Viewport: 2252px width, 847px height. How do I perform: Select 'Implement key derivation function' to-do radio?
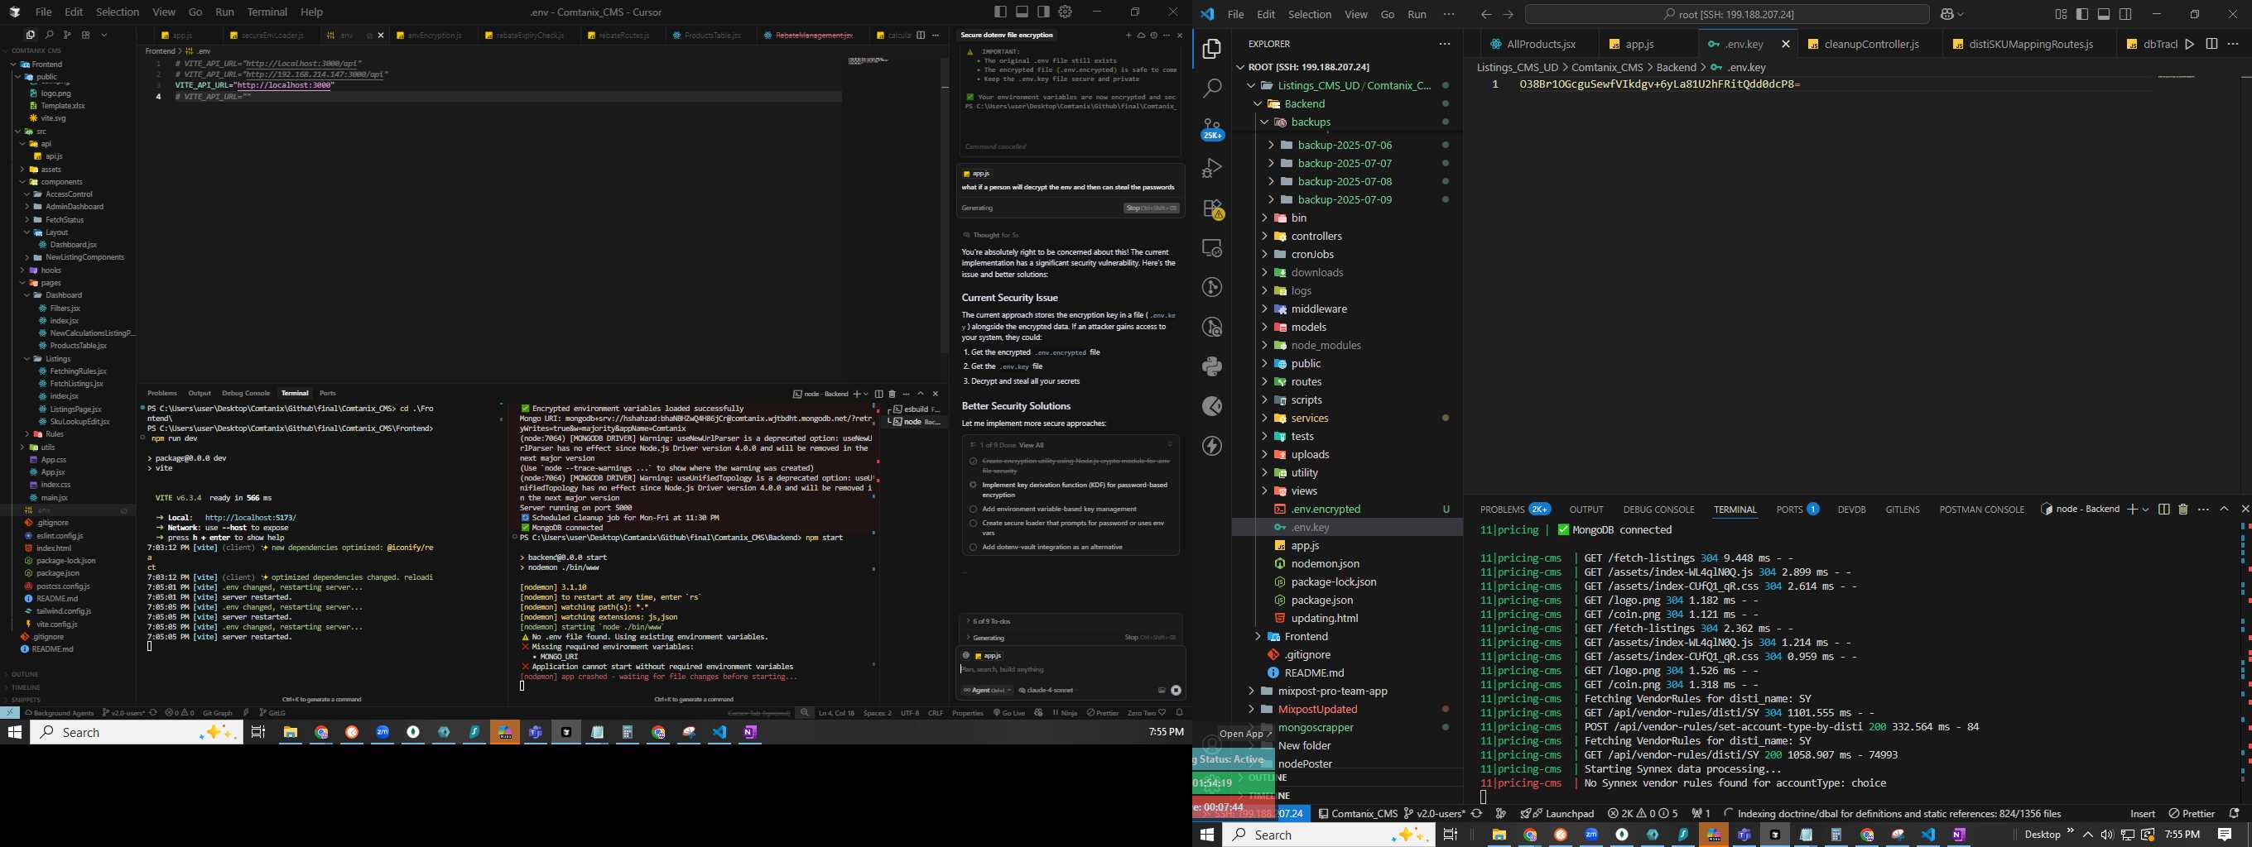[973, 485]
